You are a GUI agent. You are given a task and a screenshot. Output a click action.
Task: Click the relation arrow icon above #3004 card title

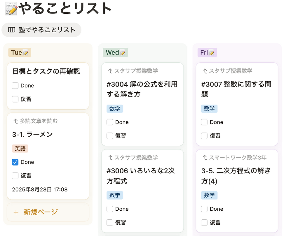[110, 71]
